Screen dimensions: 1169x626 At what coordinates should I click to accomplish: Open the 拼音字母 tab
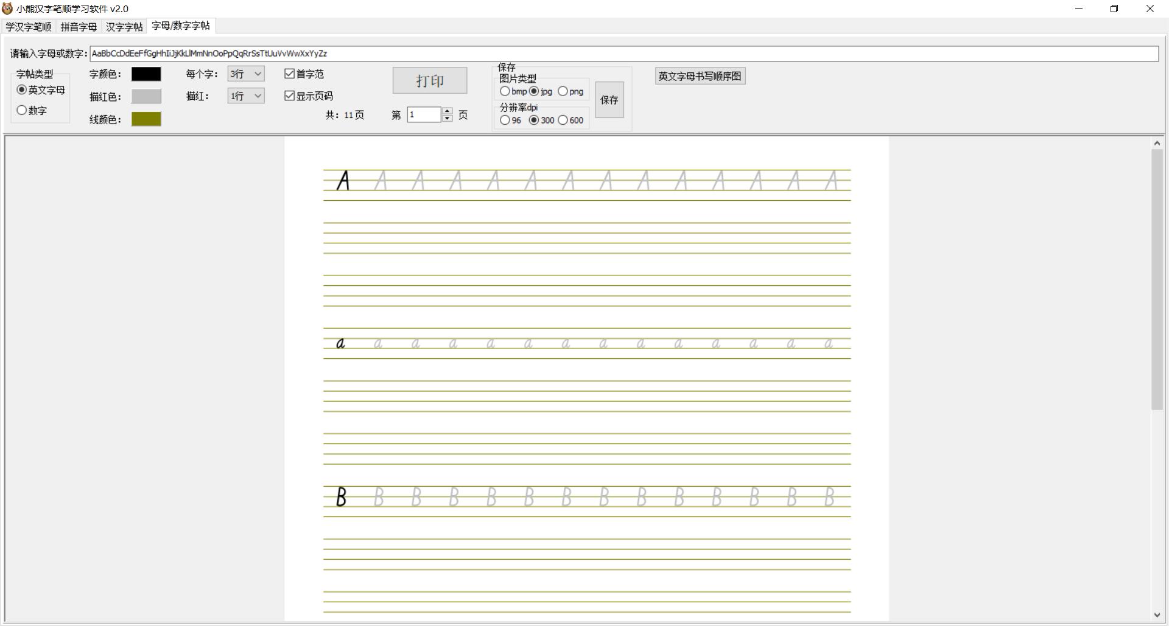(79, 27)
